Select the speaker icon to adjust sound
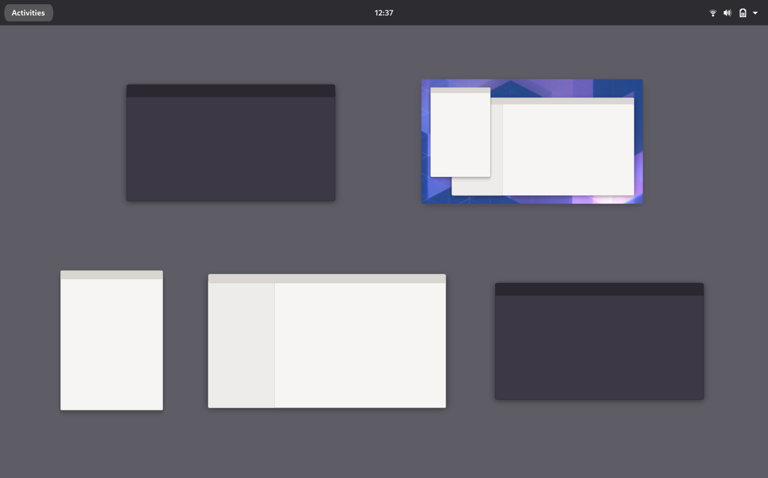The image size is (768, 478). click(727, 12)
